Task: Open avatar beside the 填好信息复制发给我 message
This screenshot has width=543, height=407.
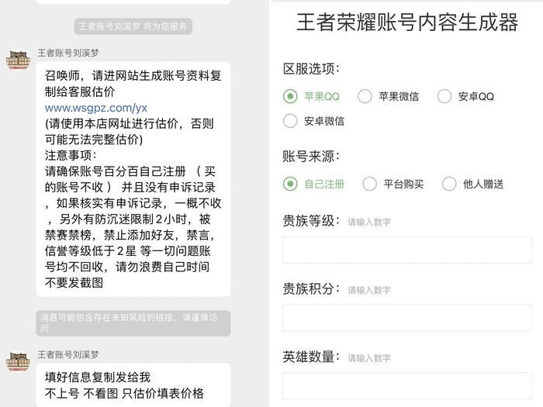Action: [18, 360]
